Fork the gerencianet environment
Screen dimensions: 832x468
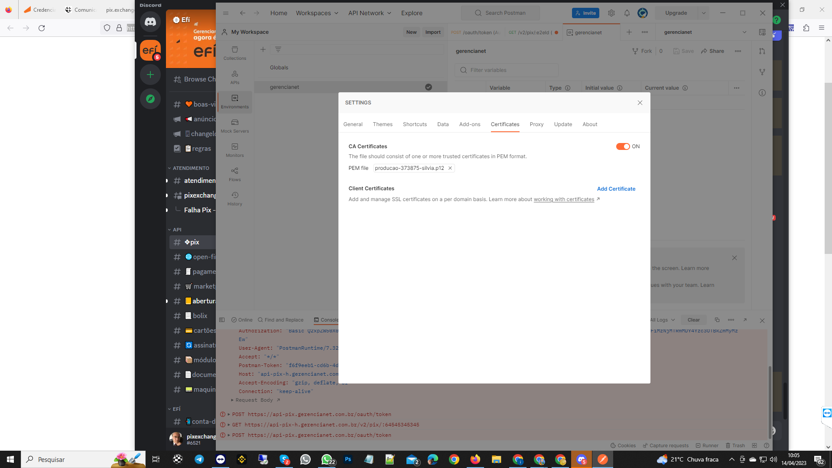pos(642,51)
